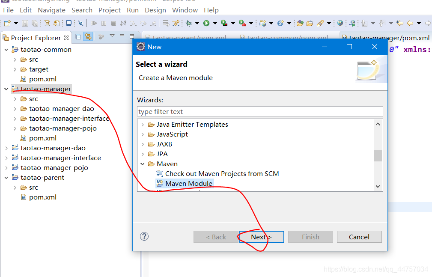432x277 pixels.
Task: Switch to taotao-manager/pom.xml editor tab
Action: click(x=386, y=38)
